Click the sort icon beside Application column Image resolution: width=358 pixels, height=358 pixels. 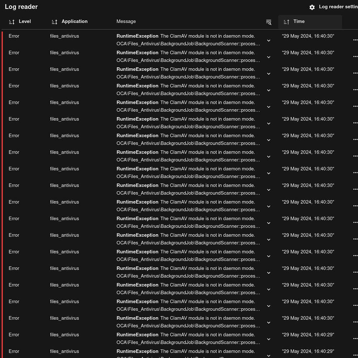click(x=54, y=22)
